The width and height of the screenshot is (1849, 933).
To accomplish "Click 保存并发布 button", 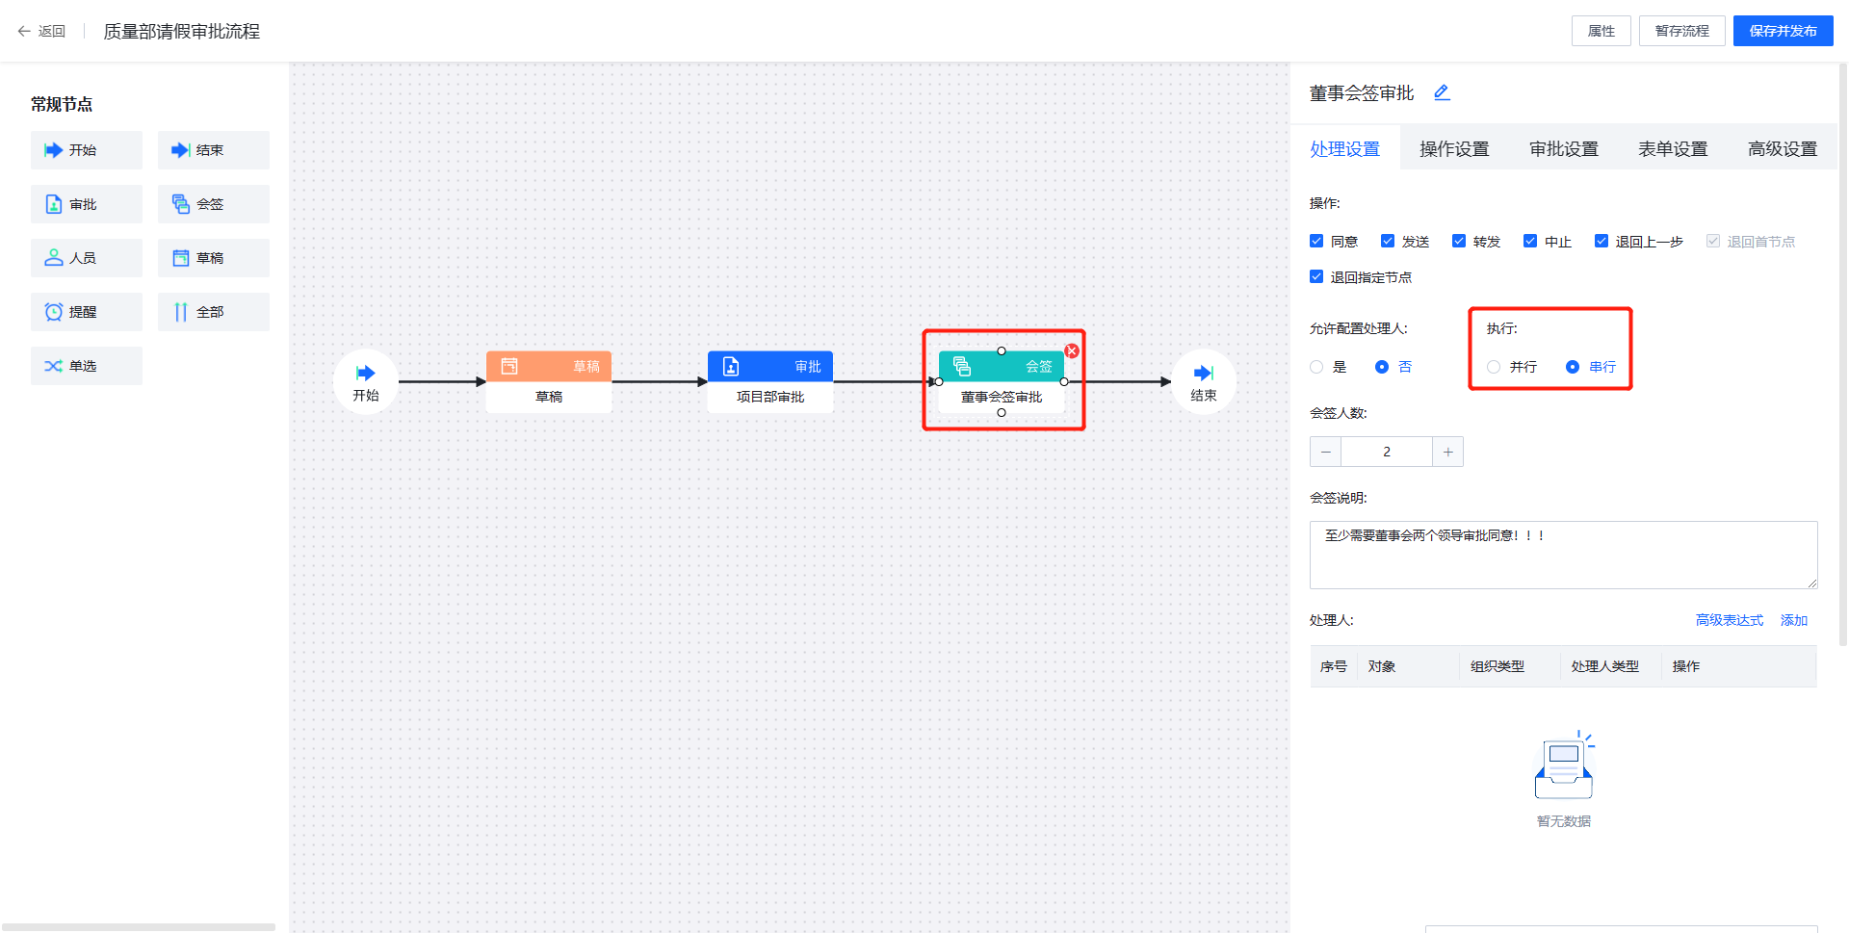I will (x=1784, y=31).
